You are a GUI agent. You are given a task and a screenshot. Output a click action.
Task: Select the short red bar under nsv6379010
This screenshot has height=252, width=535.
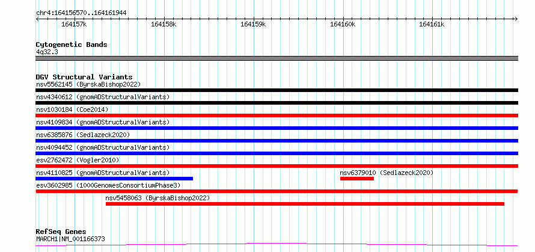[x=357, y=179]
